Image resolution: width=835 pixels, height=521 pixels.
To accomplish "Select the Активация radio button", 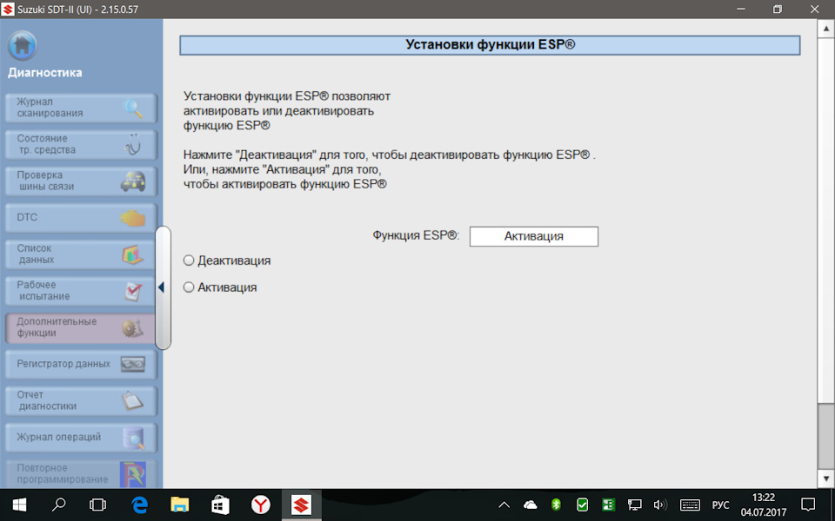I will click(189, 287).
